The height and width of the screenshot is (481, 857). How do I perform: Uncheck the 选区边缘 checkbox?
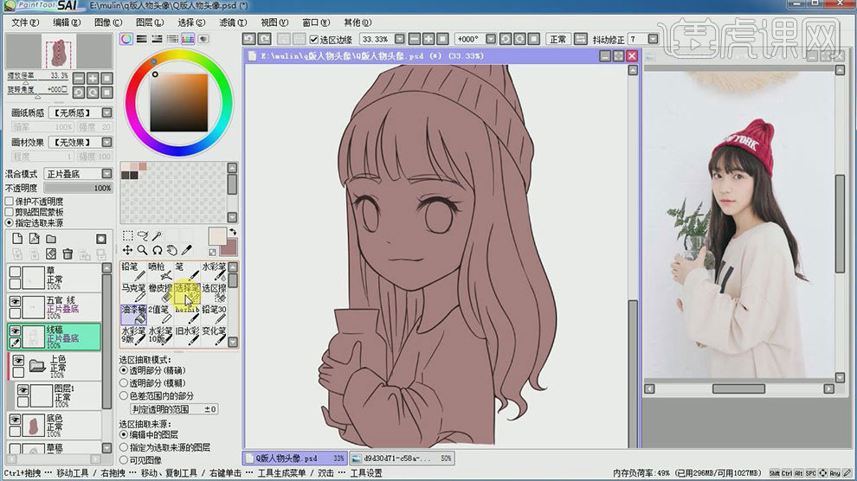click(313, 40)
